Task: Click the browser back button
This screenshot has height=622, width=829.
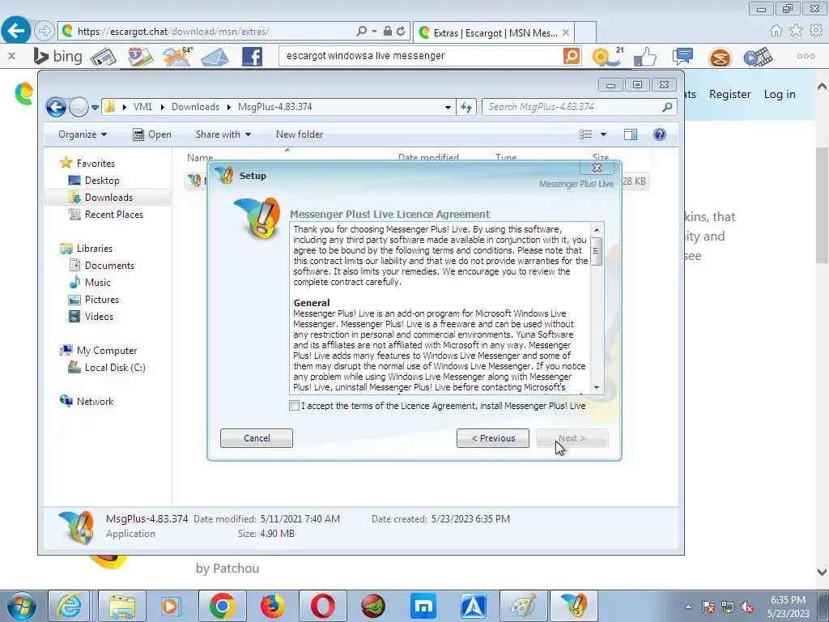Action: 15,30
